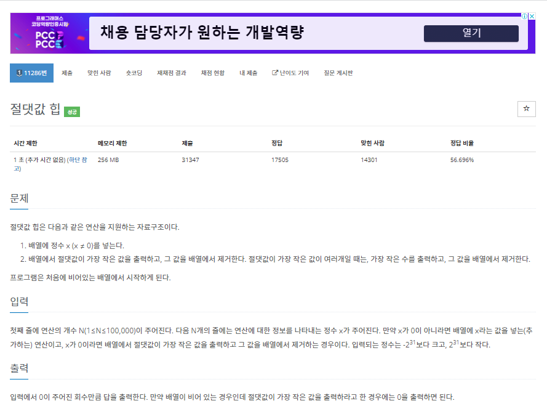
Task: Click the 정답 비율 column header
Action: [x=462, y=144]
